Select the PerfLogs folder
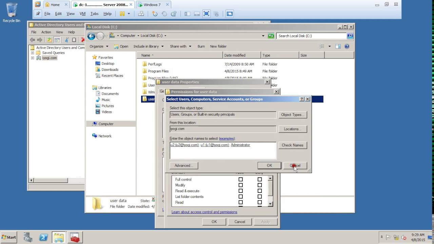This screenshot has height=244, width=434. pos(155,64)
